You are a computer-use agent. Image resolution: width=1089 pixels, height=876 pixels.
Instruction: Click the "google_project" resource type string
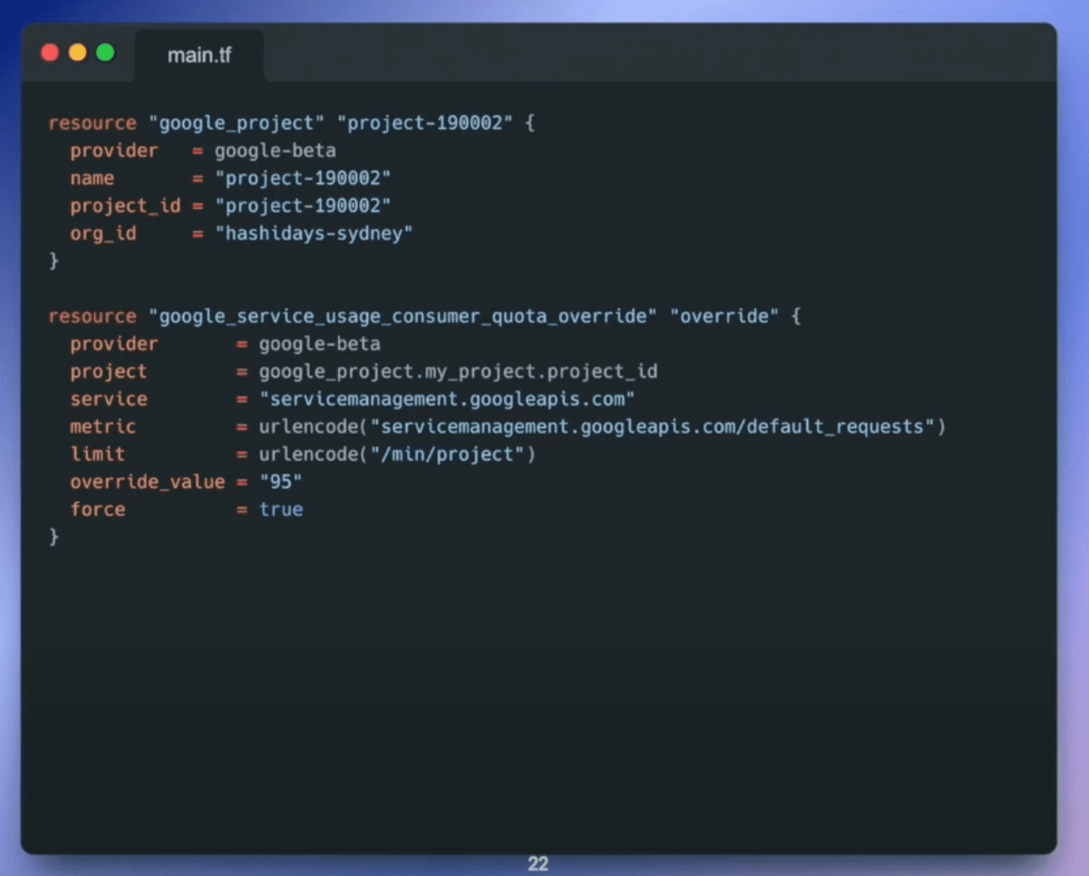236,123
